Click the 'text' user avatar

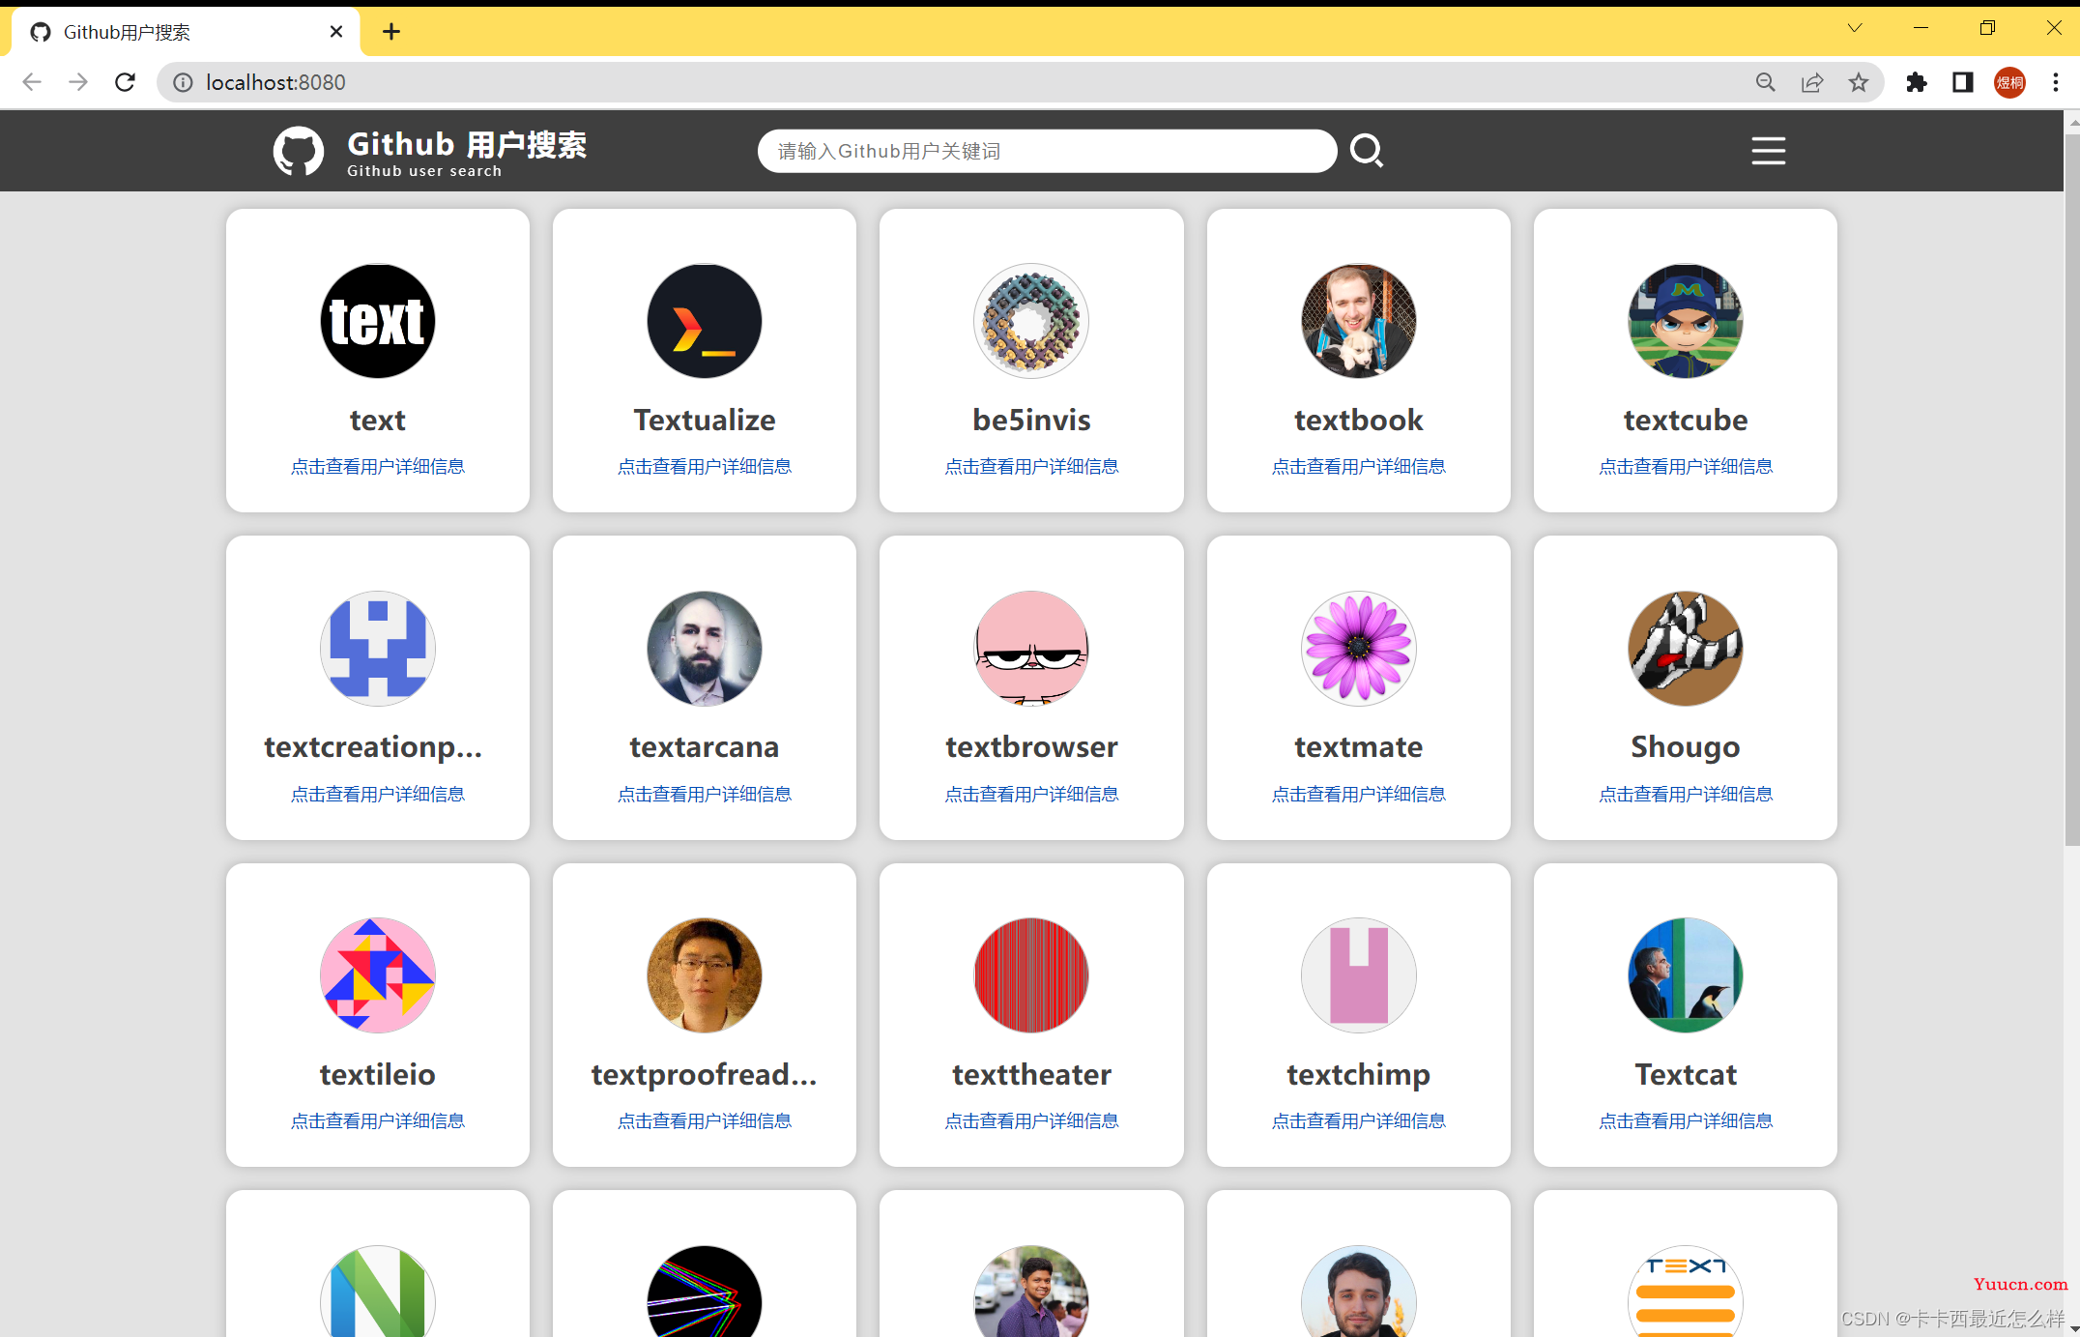click(x=377, y=321)
